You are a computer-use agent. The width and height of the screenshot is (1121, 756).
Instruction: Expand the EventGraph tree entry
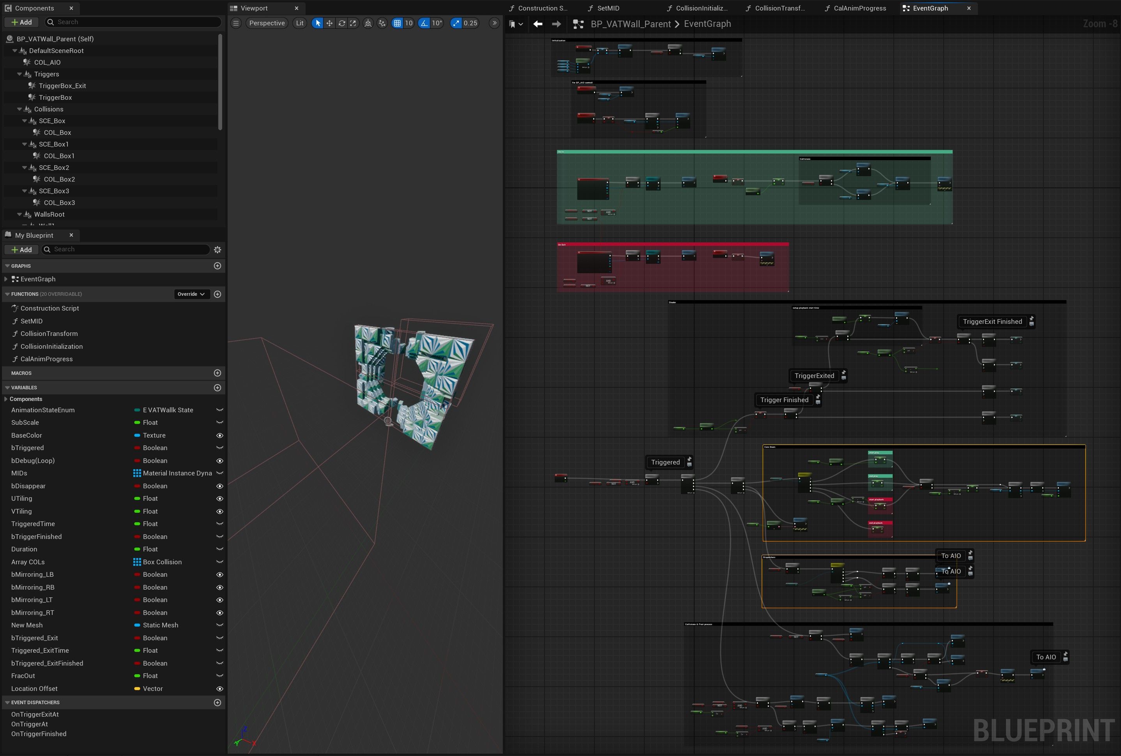6,279
